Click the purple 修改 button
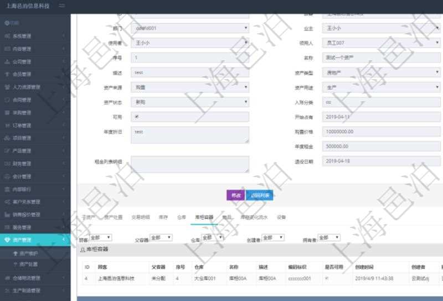 [235, 195]
